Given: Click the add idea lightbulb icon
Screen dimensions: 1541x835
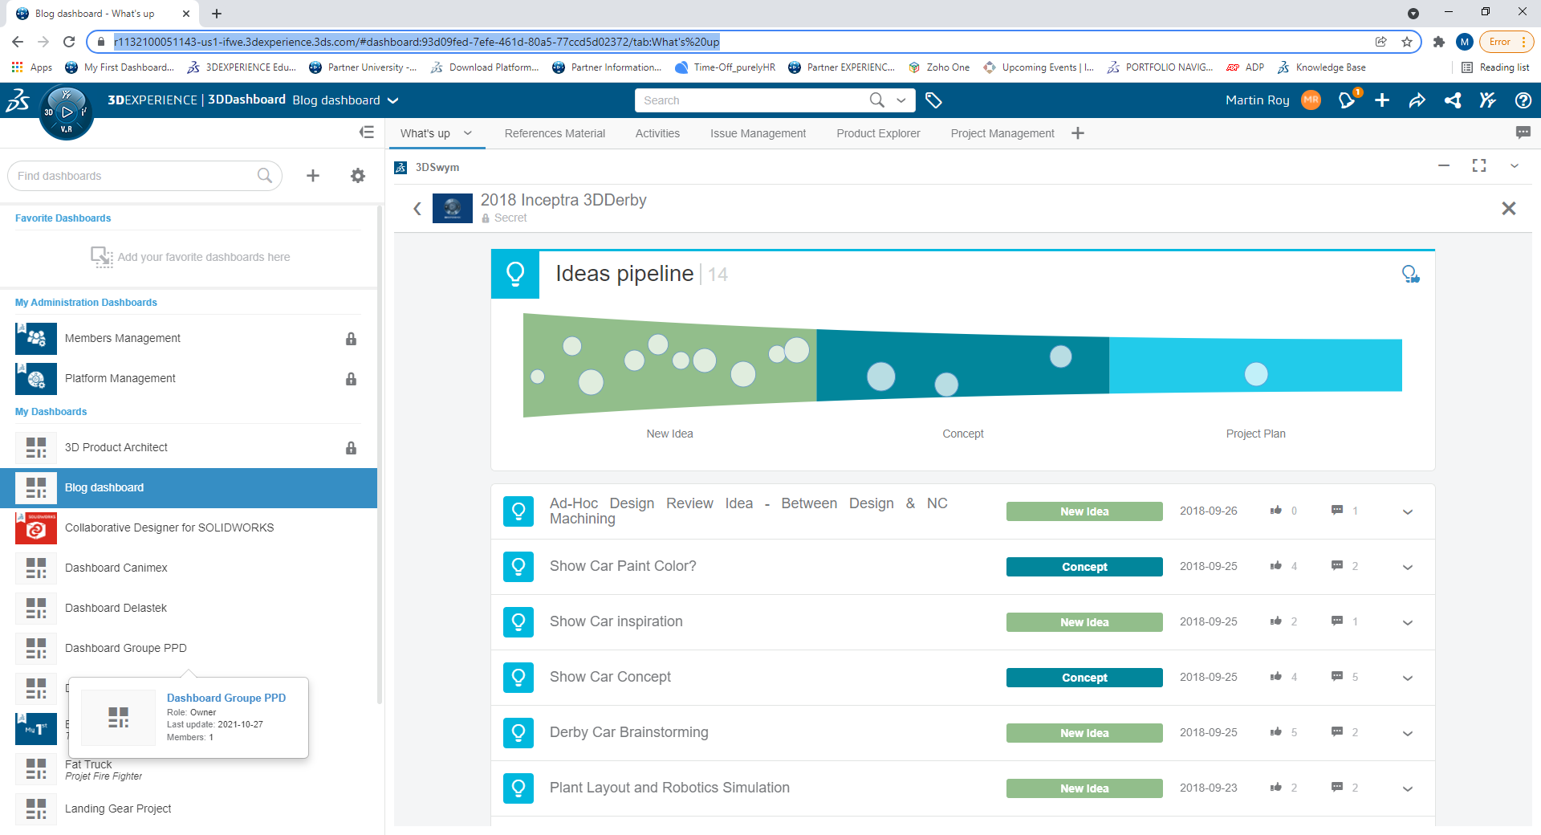Looking at the screenshot, I should pyautogui.click(x=1410, y=275).
